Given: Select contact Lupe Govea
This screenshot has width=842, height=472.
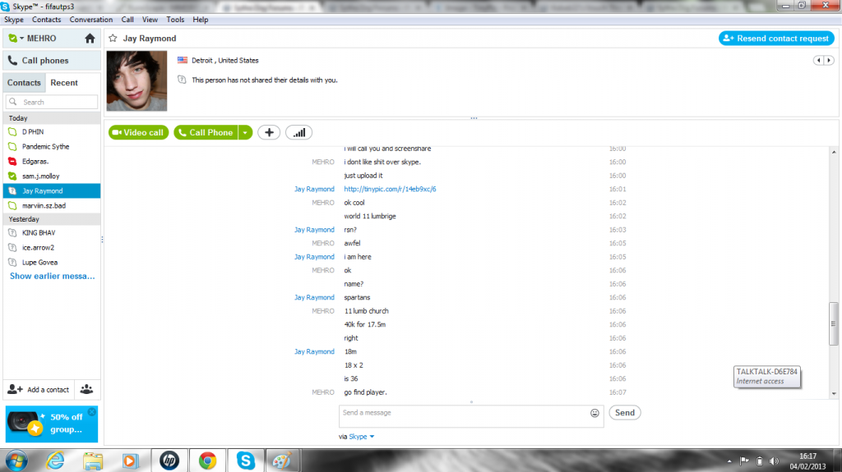Looking at the screenshot, I should tap(52, 263).
